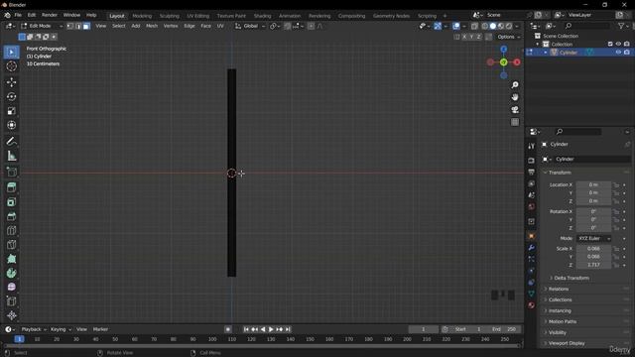Select the Edge Slide tool

[x=11, y=301]
